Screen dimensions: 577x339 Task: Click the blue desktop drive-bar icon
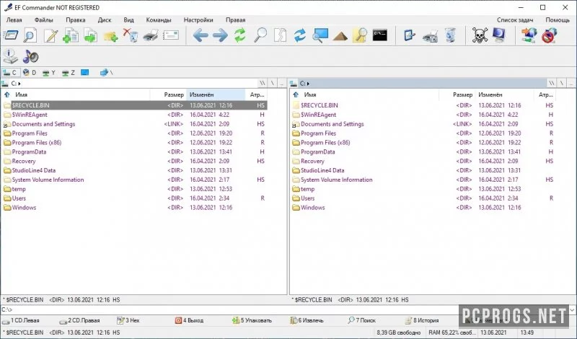tap(84, 72)
